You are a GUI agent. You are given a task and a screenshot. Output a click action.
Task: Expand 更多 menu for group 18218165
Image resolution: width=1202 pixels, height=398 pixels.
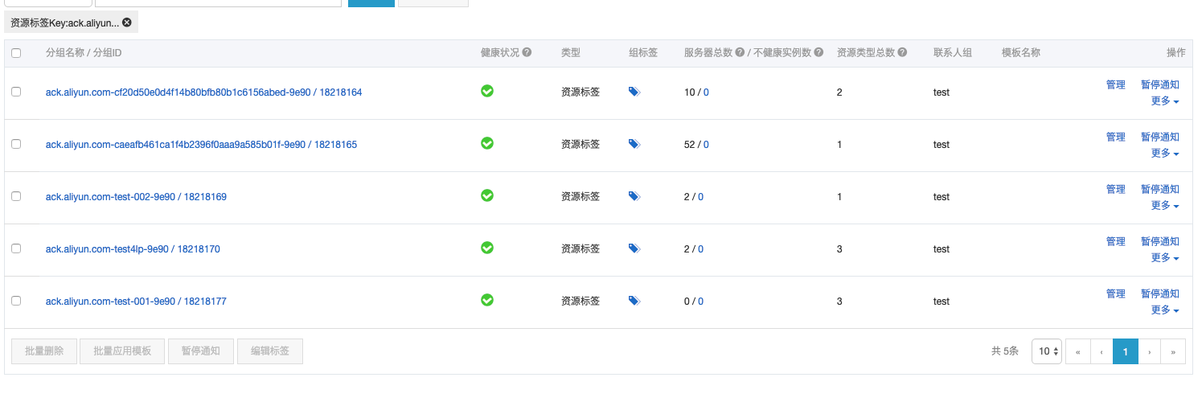[1165, 154]
